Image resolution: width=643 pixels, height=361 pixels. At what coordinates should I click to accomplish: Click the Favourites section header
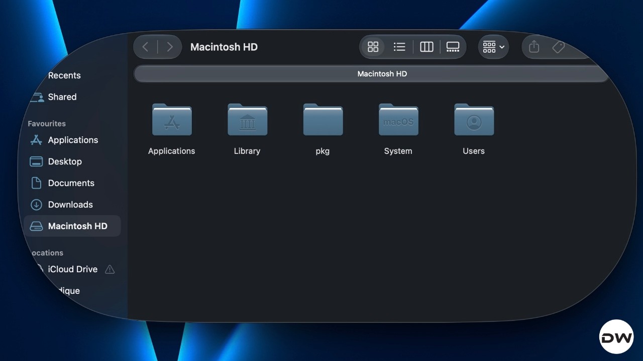(x=47, y=124)
